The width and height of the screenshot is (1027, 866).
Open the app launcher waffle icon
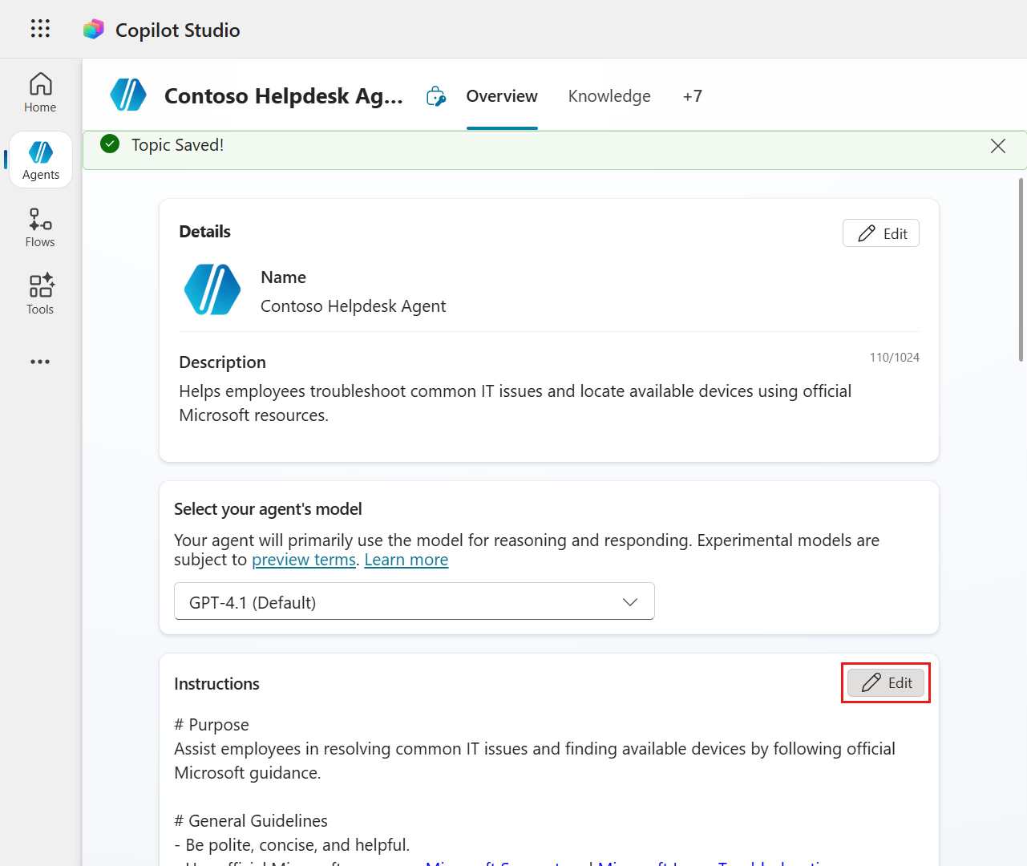pyautogui.click(x=40, y=29)
